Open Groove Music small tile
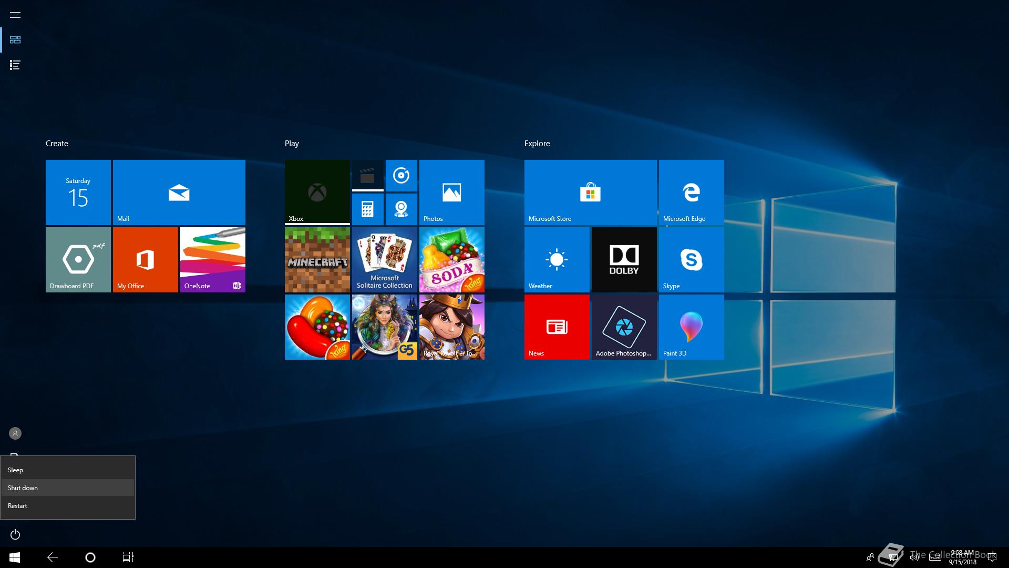 pyautogui.click(x=401, y=176)
